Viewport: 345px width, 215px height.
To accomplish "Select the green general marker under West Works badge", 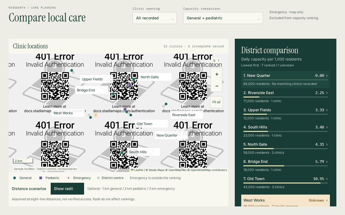I will (x=91, y=117).
